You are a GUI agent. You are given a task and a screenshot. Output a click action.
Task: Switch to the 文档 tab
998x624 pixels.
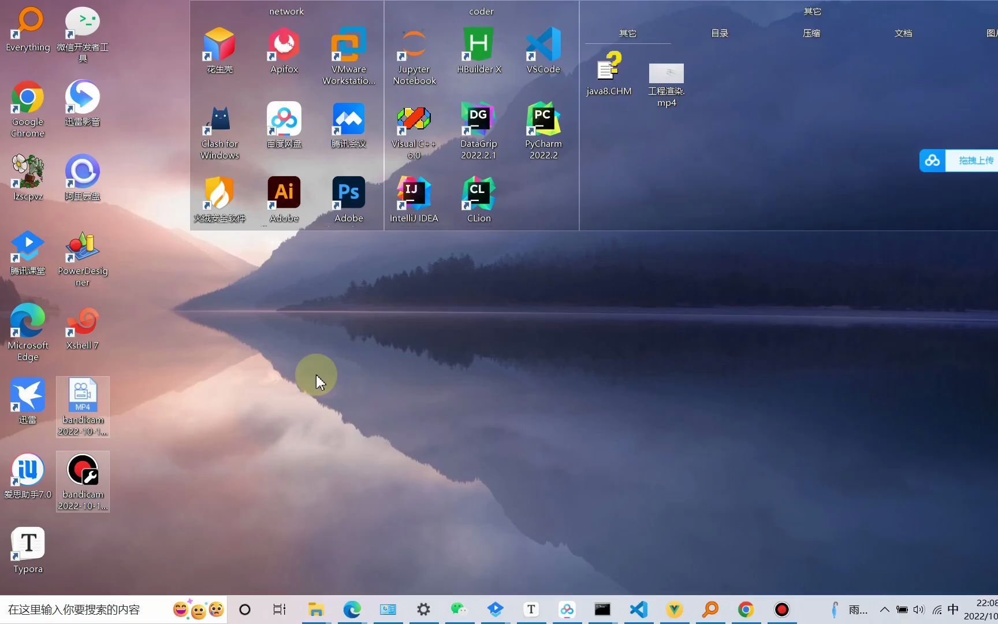[903, 34]
